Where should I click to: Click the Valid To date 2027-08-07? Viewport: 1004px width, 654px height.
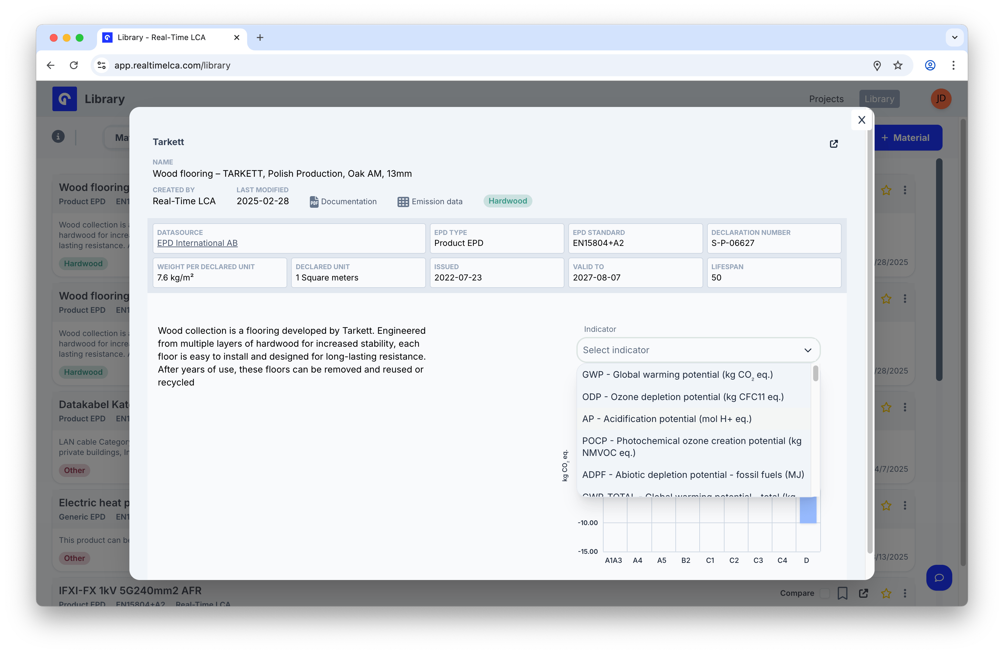[596, 278]
